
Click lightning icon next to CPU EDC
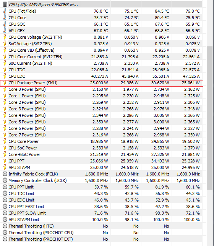click(x=5, y=76)
